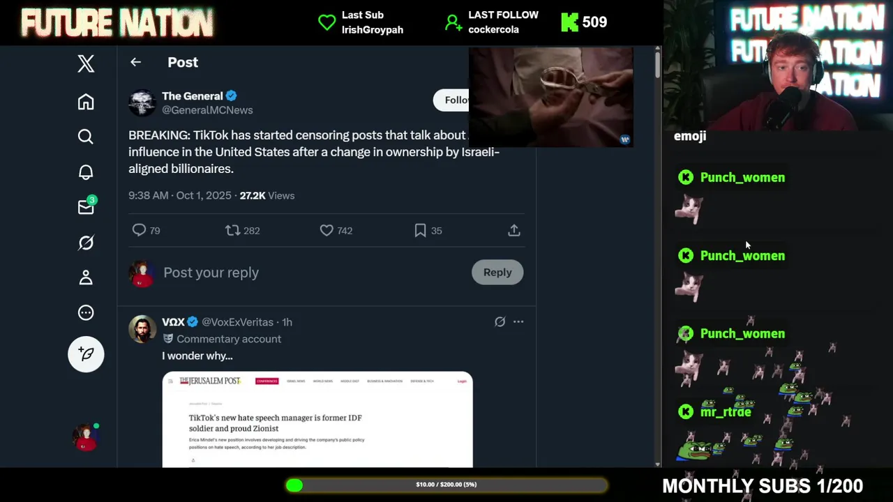
Task: Open the Notifications bell
Action: click(86, 172)
